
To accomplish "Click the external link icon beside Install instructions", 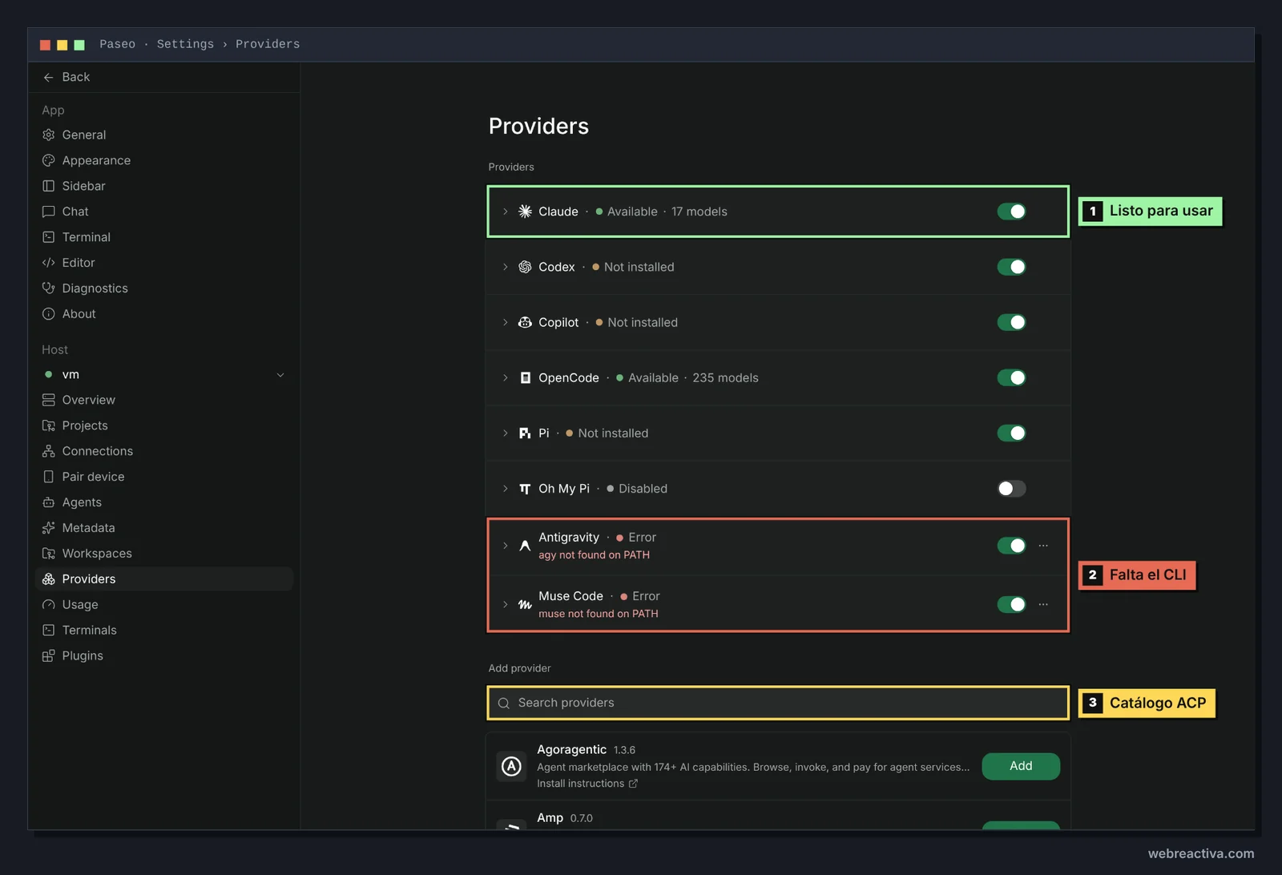I will (633, 784).
